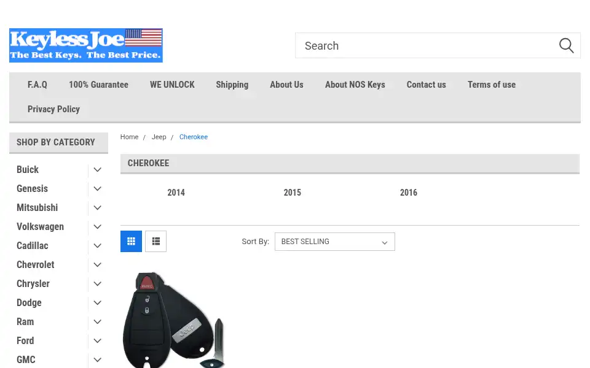Switch to list view icon
Viewport: 590px width, 368px height.
[155, 242]
